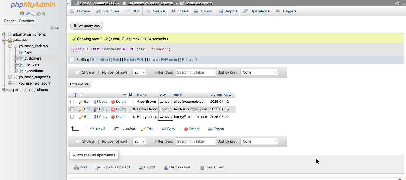Open the phpMyAdmin Home icon
The height and width of the screenshot is (180, 406).
click(22, 13)
